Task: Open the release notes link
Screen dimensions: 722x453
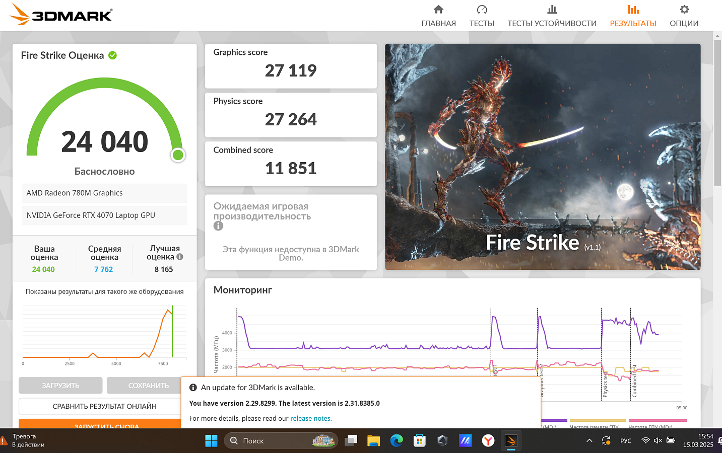Action: pyautogui.click(x=311, y=418)
